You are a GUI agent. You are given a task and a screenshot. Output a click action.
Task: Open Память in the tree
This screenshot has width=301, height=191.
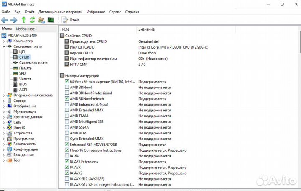pyautogui.click(x=25, y=68)
